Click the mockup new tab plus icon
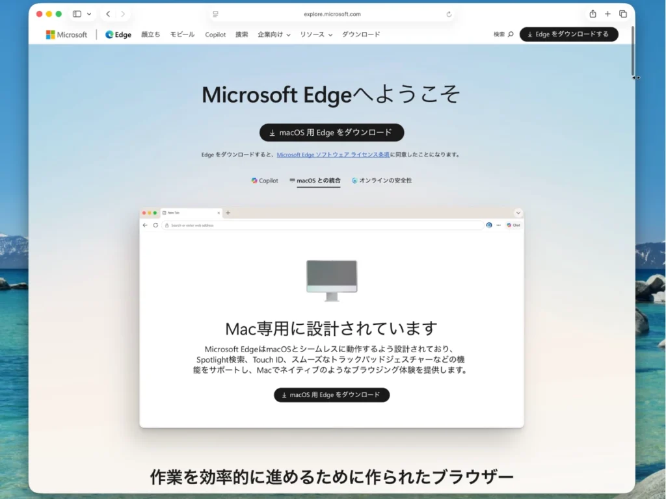 228,212
